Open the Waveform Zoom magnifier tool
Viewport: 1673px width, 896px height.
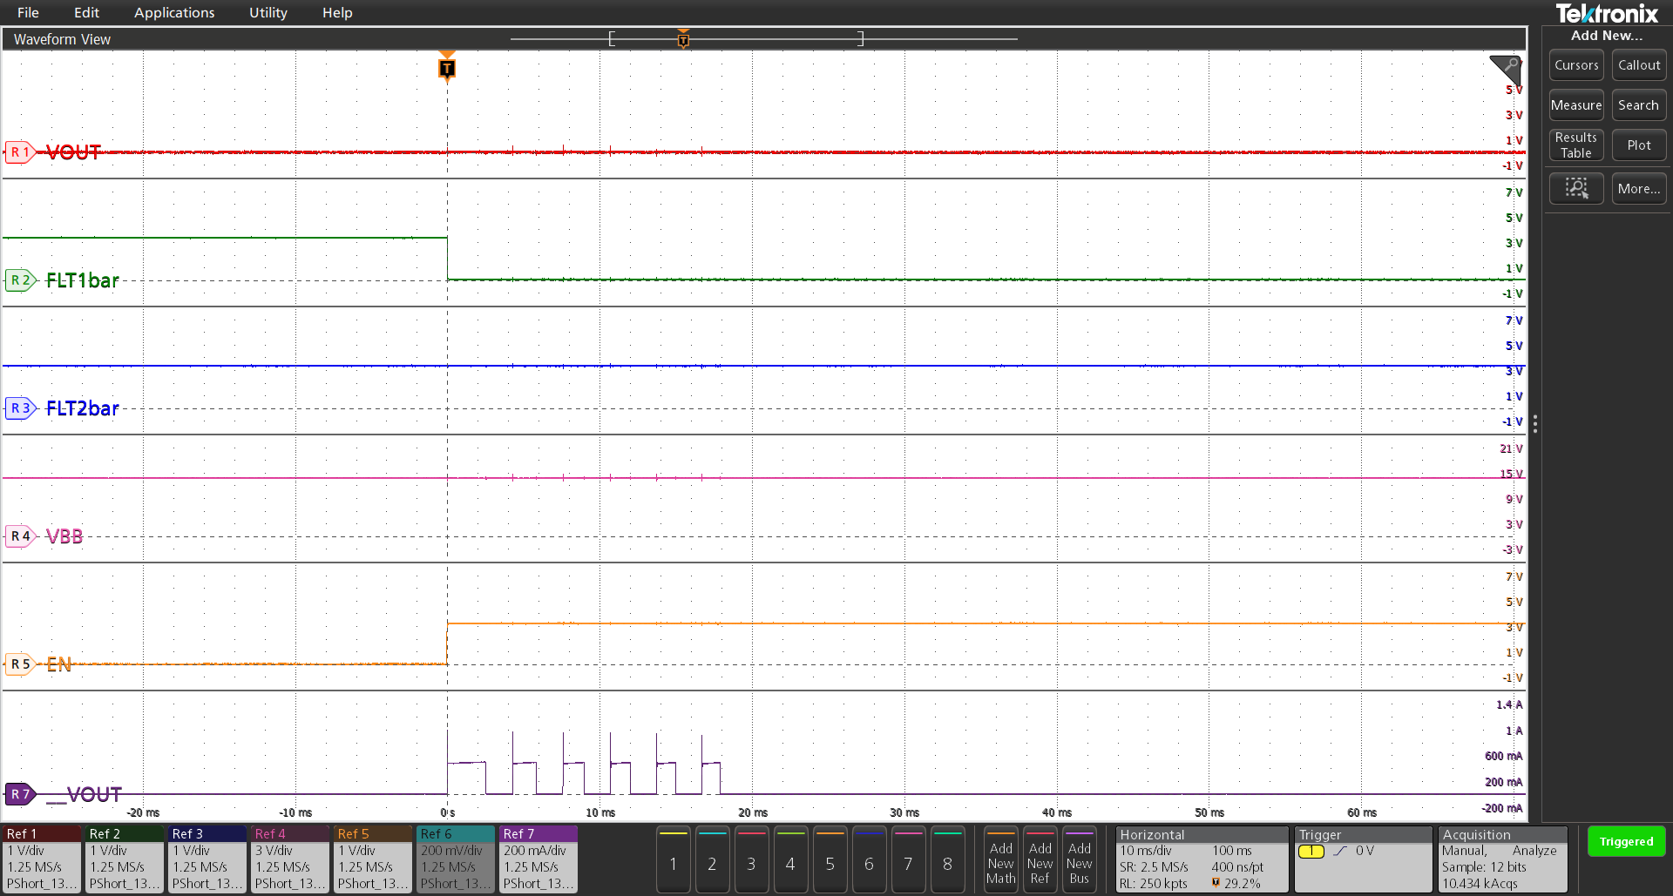click(1576, 188)
